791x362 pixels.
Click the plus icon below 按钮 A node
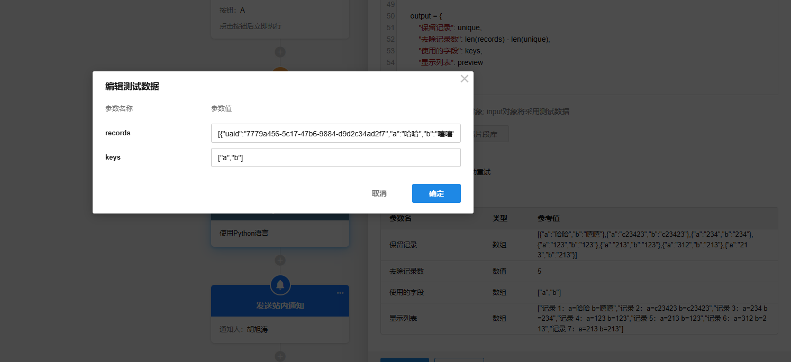click(280, 52)
